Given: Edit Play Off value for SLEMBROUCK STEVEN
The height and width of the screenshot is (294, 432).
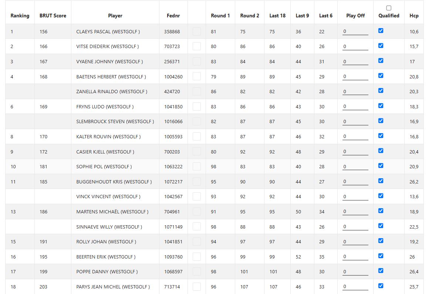Looking at the screenshot, I should pyautogui.click(x=355, y=122).
